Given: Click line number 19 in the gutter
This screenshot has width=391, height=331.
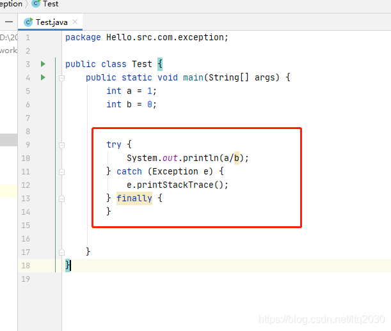Looking at the screenshot, I should pyautogui.click(x=26, y=279).
